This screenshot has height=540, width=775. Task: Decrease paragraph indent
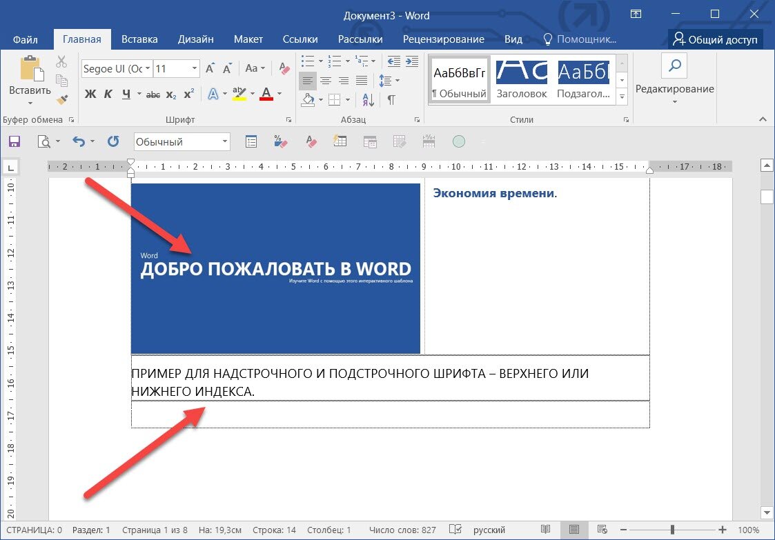coord(394,61)
